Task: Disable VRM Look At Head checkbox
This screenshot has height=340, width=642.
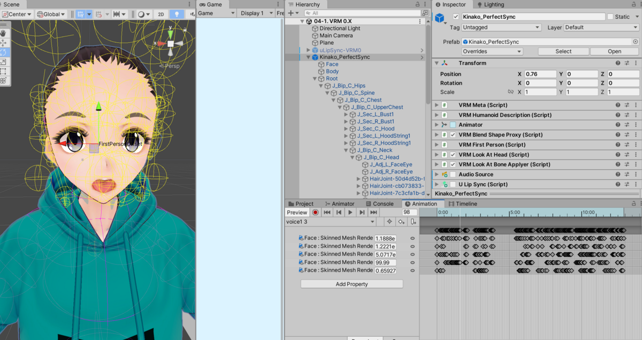Action: coord(453,155)
